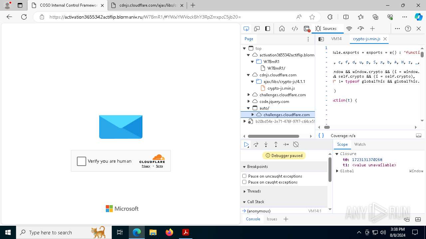Image resolution: width=426 pixels, height=239 pixels.
Task: Resume script execution
Action: (x=246, y=144)
